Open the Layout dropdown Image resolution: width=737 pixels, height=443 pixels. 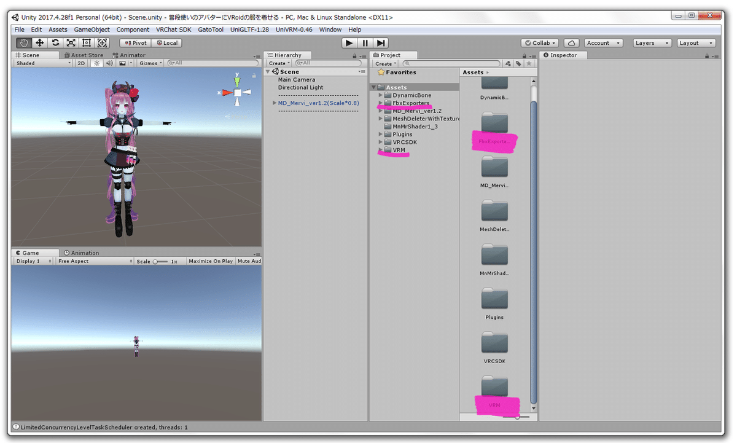696,43
